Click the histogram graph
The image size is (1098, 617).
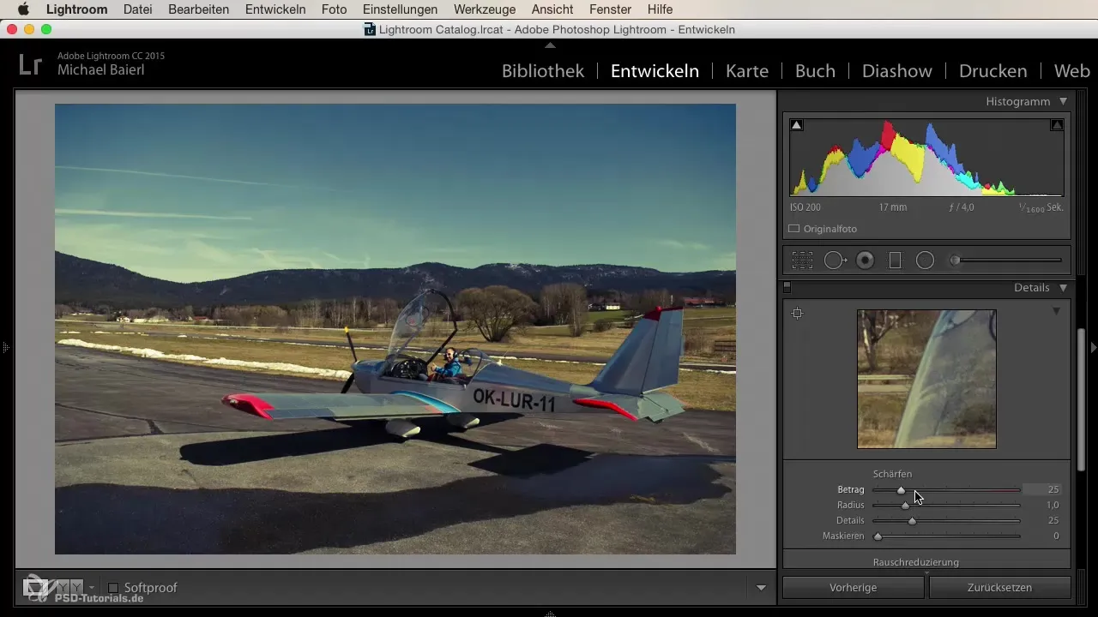[x=926, y=158]
